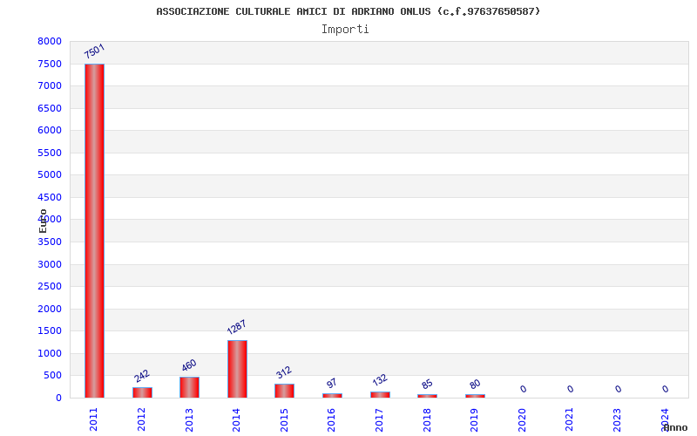Click the 2019 x-axis year label
The width and height of the screenshot is (697, 436).
pos(474,420)
